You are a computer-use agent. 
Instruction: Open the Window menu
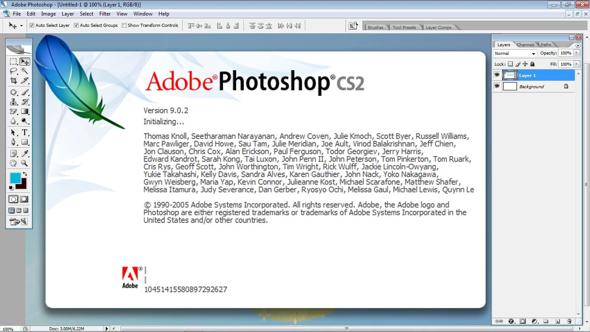143,14
